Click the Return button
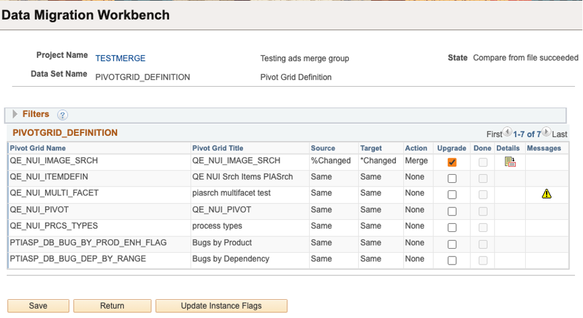This screenshot has height=318, width=583. click(112, 306)
